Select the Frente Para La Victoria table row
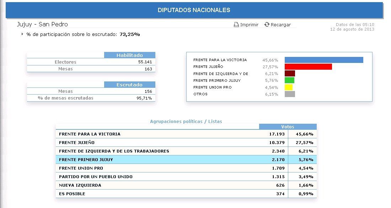The image size is (391, 208). point(186,134)
